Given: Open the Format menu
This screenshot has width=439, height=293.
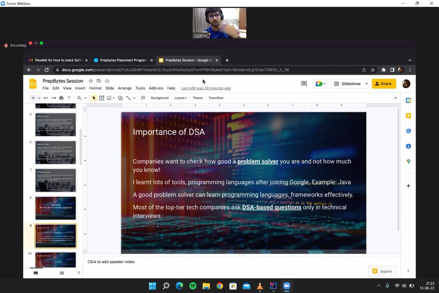Looking at the screenshot, I should (95, 88).
